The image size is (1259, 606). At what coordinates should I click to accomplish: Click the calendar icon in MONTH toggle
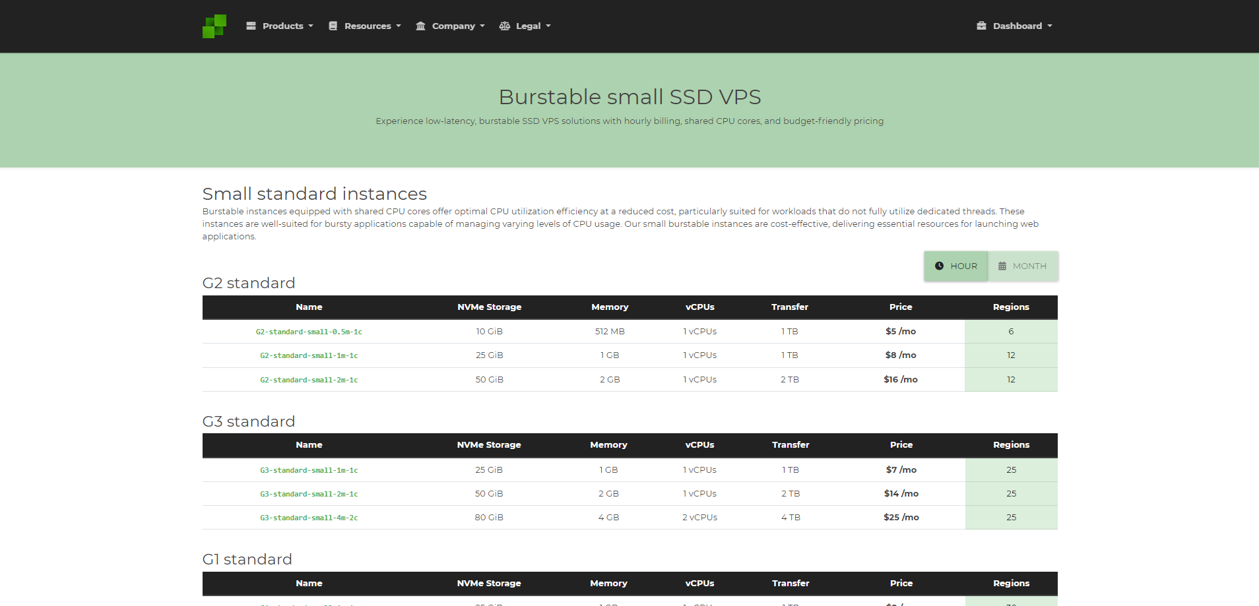1002,266
